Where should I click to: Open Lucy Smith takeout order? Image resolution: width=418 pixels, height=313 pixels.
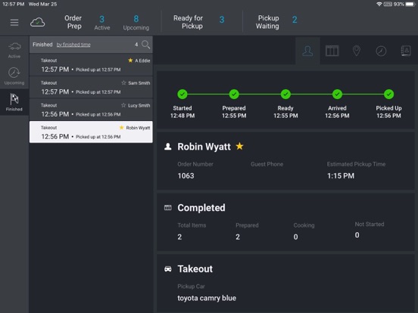91,110
